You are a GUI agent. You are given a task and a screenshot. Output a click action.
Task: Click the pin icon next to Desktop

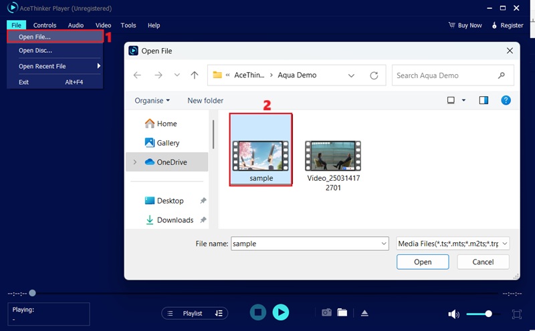click(x=203, y=201)
